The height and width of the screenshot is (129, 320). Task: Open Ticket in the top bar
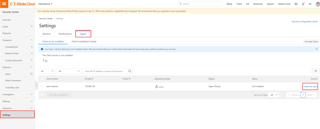239,4
